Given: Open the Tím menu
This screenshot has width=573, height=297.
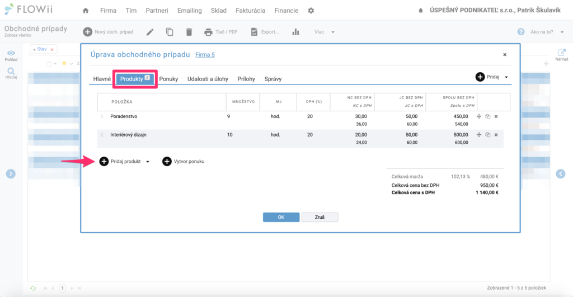Looking at the screenshot, I should pos(131,11).
